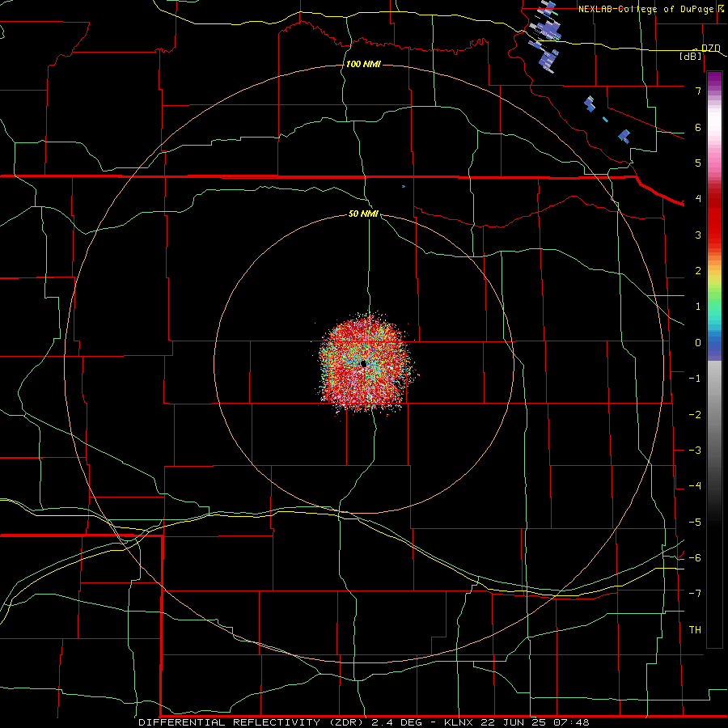The image size is (728, 728).
Task: Click the -6 tick label on the scale
Action: 695,558
